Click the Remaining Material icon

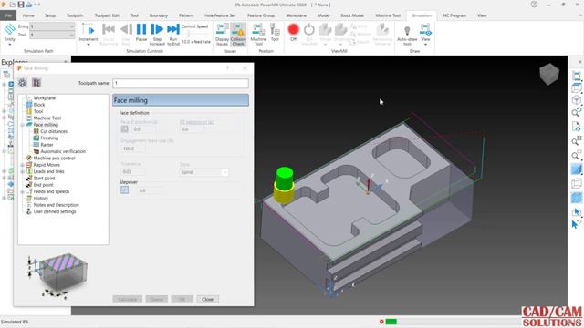(382, 34)
